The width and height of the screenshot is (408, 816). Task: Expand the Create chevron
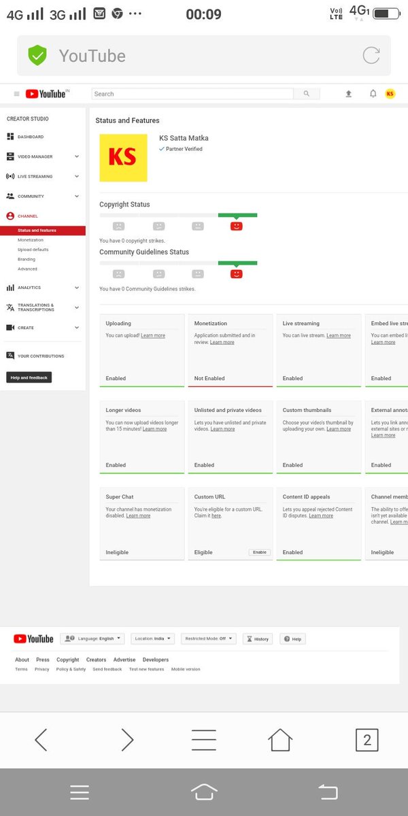(77, 328)
